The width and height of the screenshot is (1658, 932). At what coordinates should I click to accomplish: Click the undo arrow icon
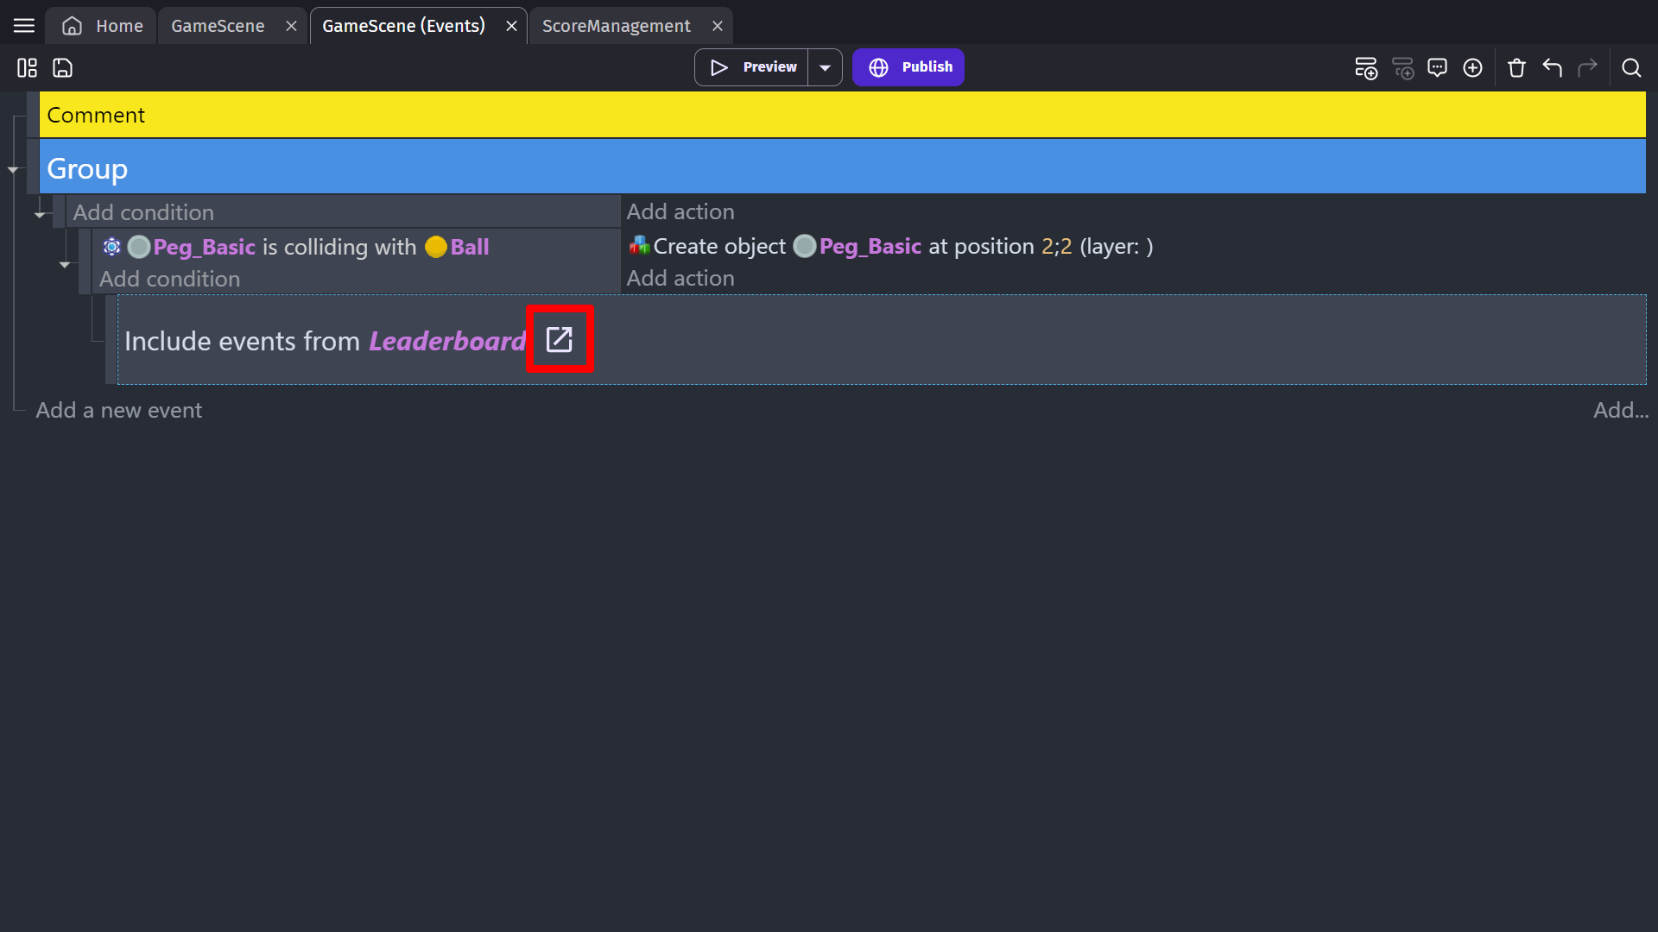pyautogui.click(x=1552, y=68)
